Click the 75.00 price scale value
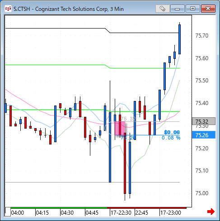This screenshot has width=220, height=221. pos(202,193)
